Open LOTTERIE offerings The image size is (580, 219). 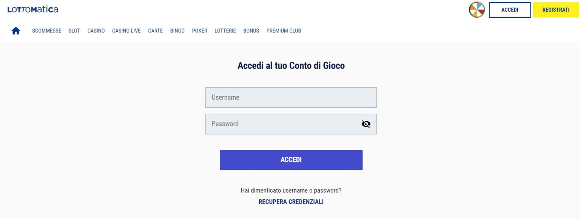coord(225,31)
